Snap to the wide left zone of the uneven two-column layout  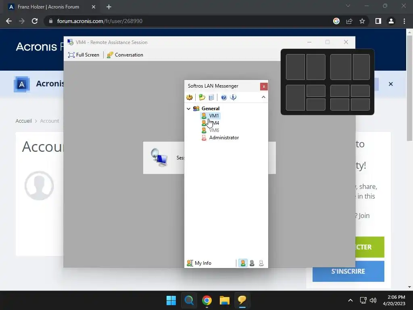click(x=340, y=67)
